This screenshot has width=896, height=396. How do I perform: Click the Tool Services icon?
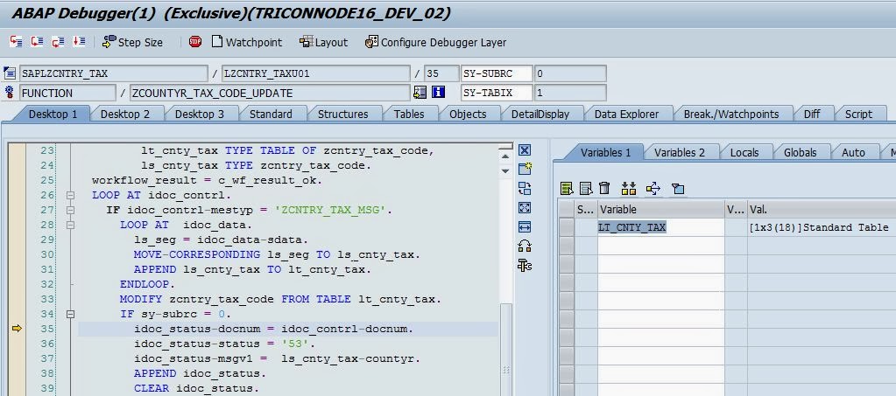(525, 266)
